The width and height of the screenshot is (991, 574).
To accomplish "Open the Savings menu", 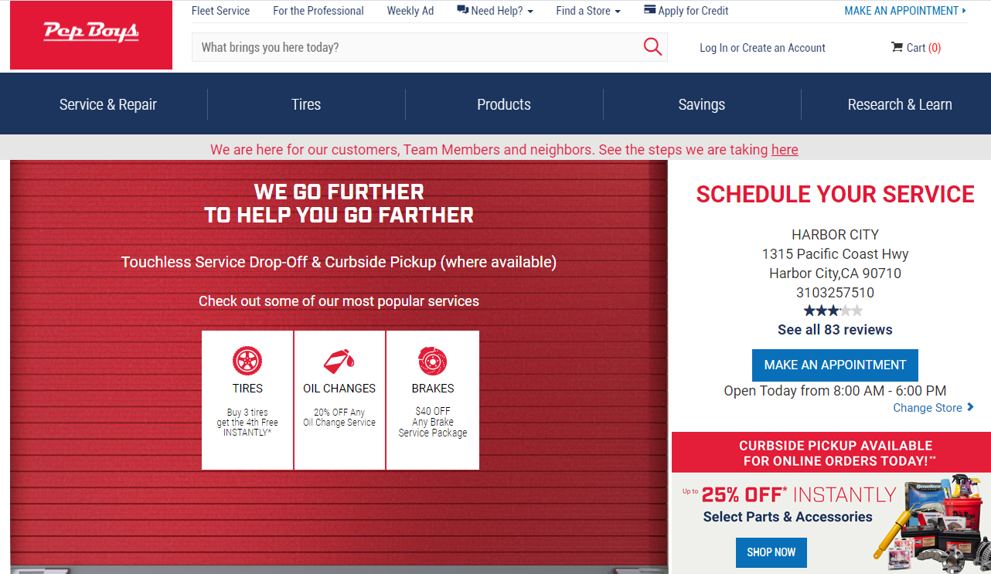I will click(x=702, y=104).
